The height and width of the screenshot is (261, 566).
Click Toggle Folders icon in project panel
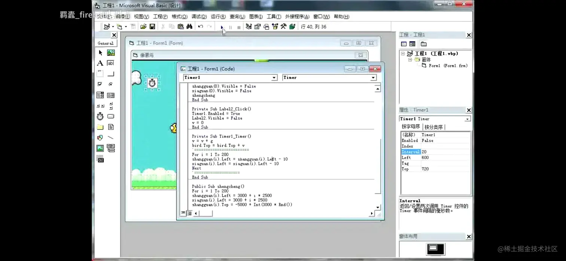click(x=423, y=44)
